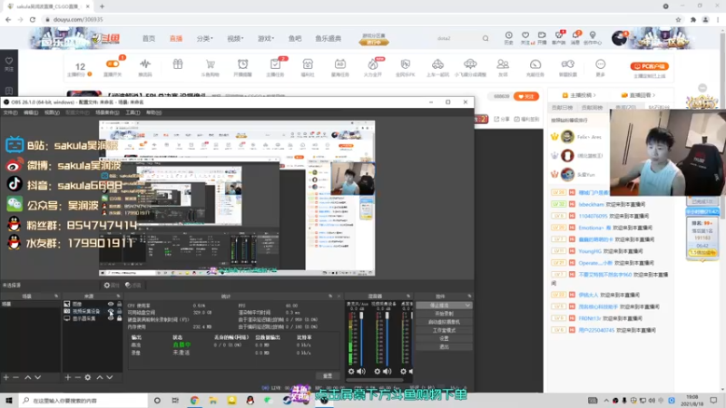Open dropdown arrow on OBS stop streaming button
This screenshot has height=408, width=726.
[467, 306]
